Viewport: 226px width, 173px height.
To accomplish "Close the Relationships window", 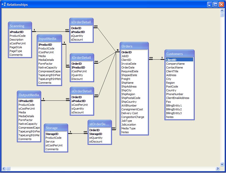I will [x=221, y=5].
